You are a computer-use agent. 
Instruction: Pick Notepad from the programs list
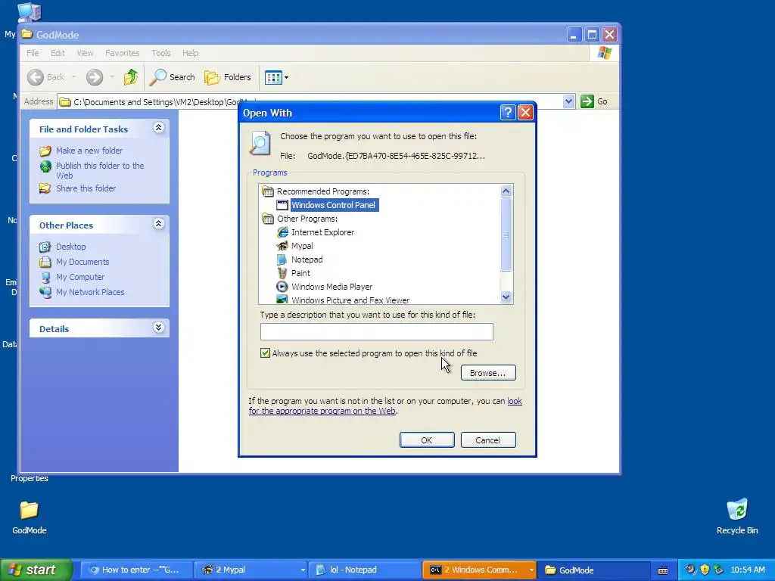(x=307, y=259)
